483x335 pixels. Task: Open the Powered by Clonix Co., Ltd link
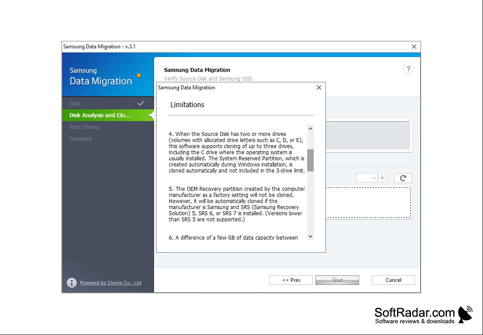point(110,283)
